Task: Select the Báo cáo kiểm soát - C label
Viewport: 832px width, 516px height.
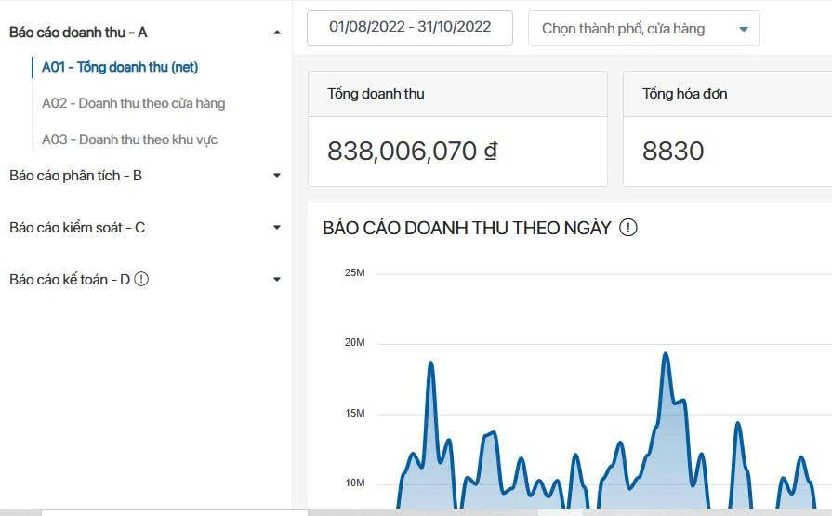Action: pos(77,228)
